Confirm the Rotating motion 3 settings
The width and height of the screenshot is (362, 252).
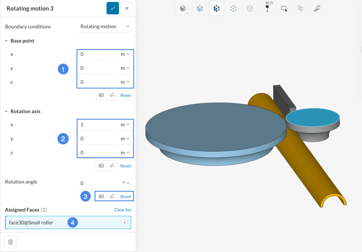[x=113, y=8]
